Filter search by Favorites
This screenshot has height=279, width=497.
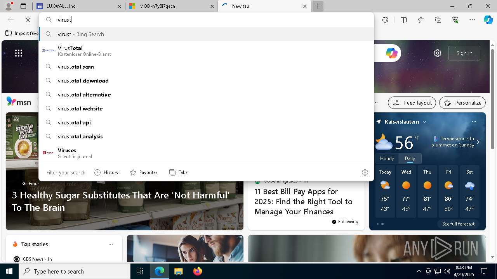144,172
